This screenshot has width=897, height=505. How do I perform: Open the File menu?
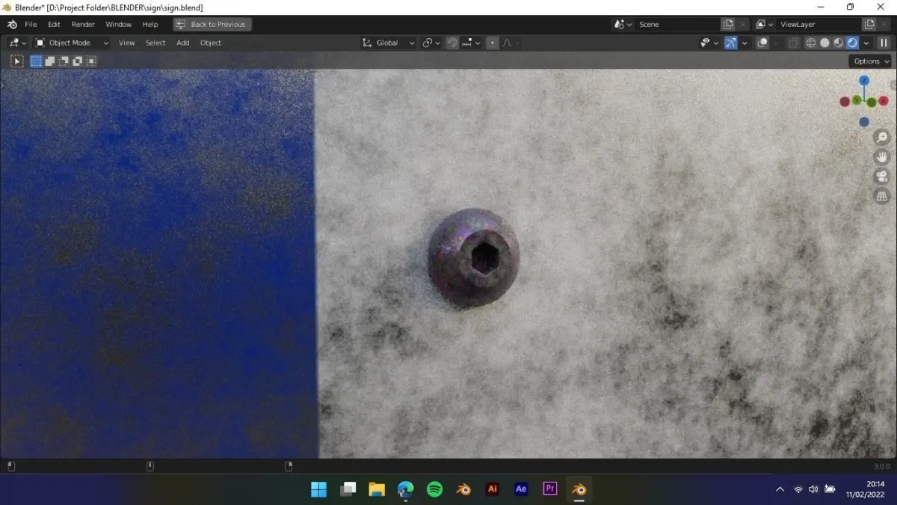tap(31, 24)
